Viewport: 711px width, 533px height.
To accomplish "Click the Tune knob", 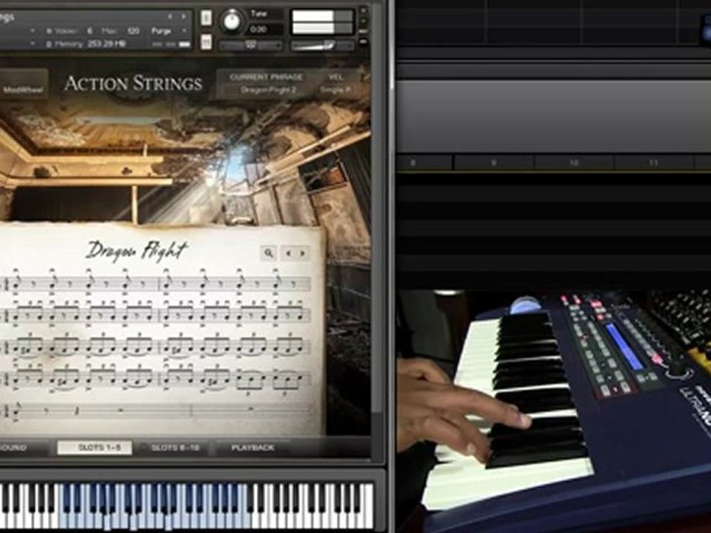I will [x=232, y=21].
